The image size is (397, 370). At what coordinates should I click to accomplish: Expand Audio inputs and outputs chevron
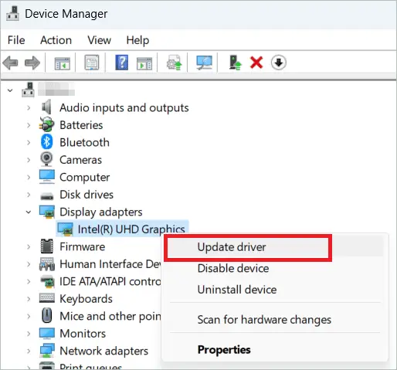coord(29,107)
